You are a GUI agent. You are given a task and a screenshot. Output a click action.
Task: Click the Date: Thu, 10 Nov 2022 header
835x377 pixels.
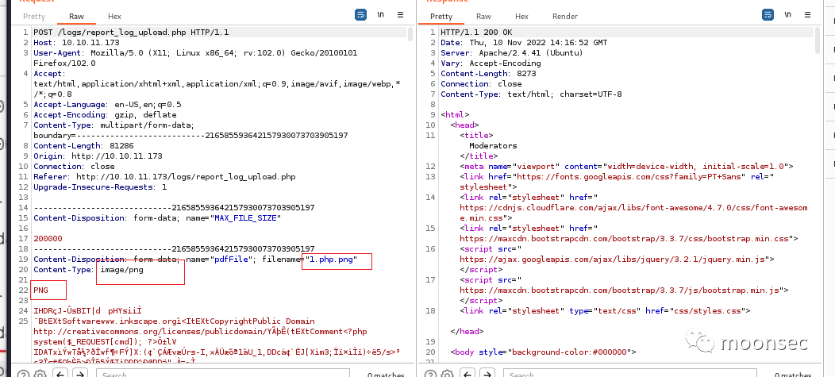pos(524,43)
